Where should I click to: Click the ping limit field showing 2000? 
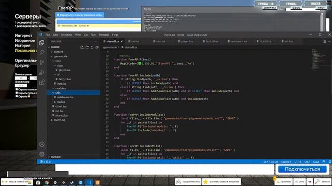coord(21,86)
